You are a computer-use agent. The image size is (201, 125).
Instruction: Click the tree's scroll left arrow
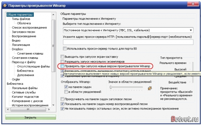[x=8, y=110]
